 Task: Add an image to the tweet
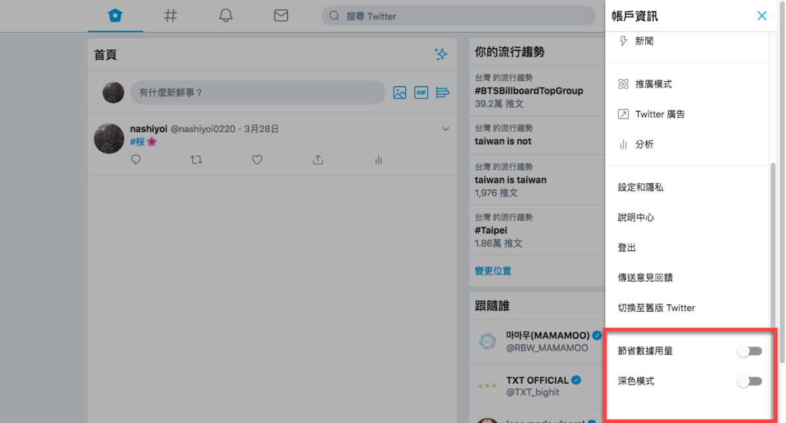(x=400, y=92)
